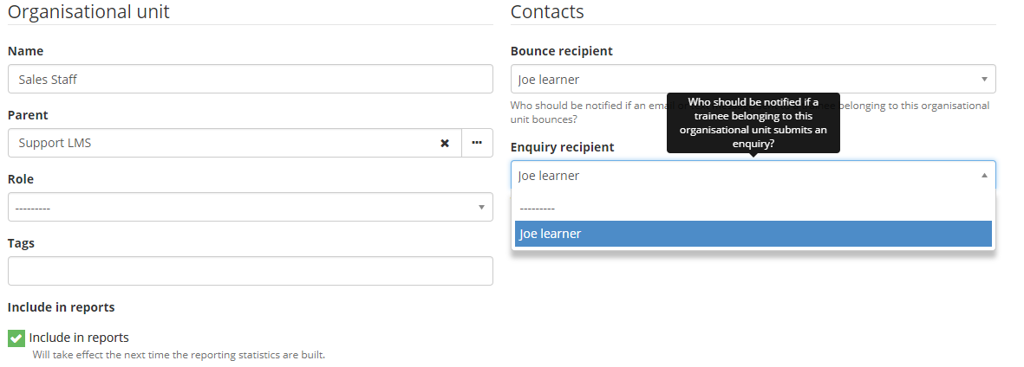Untick the Include in reports checkbox
1024x367 pixels.
point(16,338)
